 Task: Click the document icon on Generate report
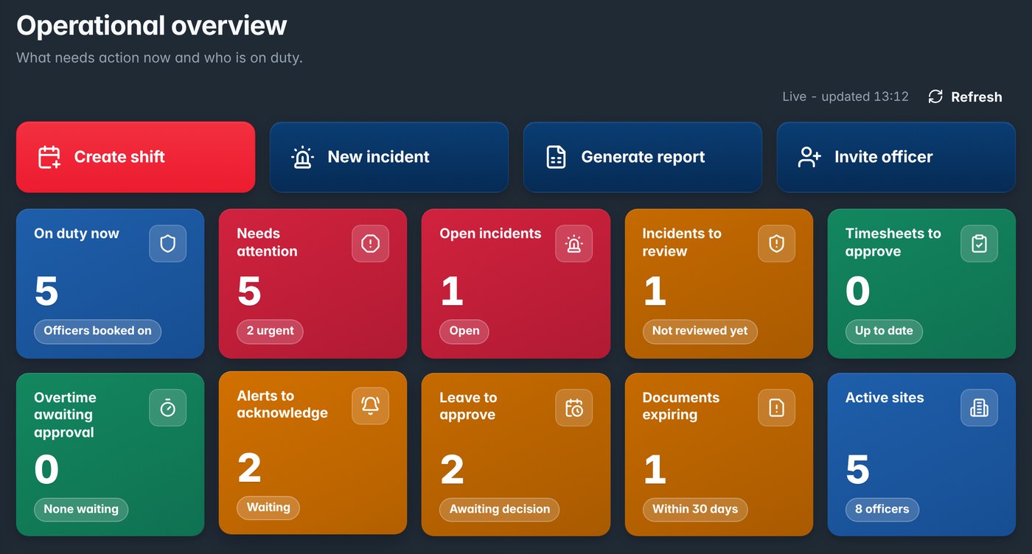[557, 157]
